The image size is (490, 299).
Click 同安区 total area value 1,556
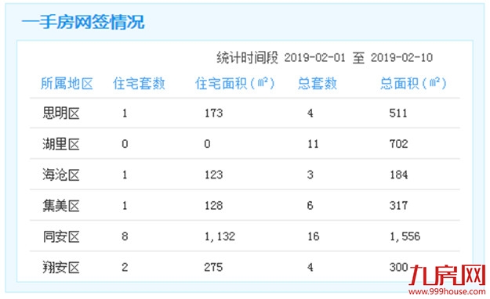click(405, 236)
